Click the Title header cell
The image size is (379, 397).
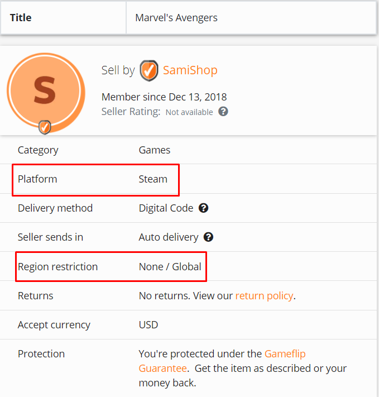pos(21,18)
